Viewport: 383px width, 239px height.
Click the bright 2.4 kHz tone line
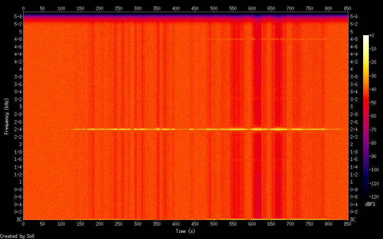coord(203,129)
